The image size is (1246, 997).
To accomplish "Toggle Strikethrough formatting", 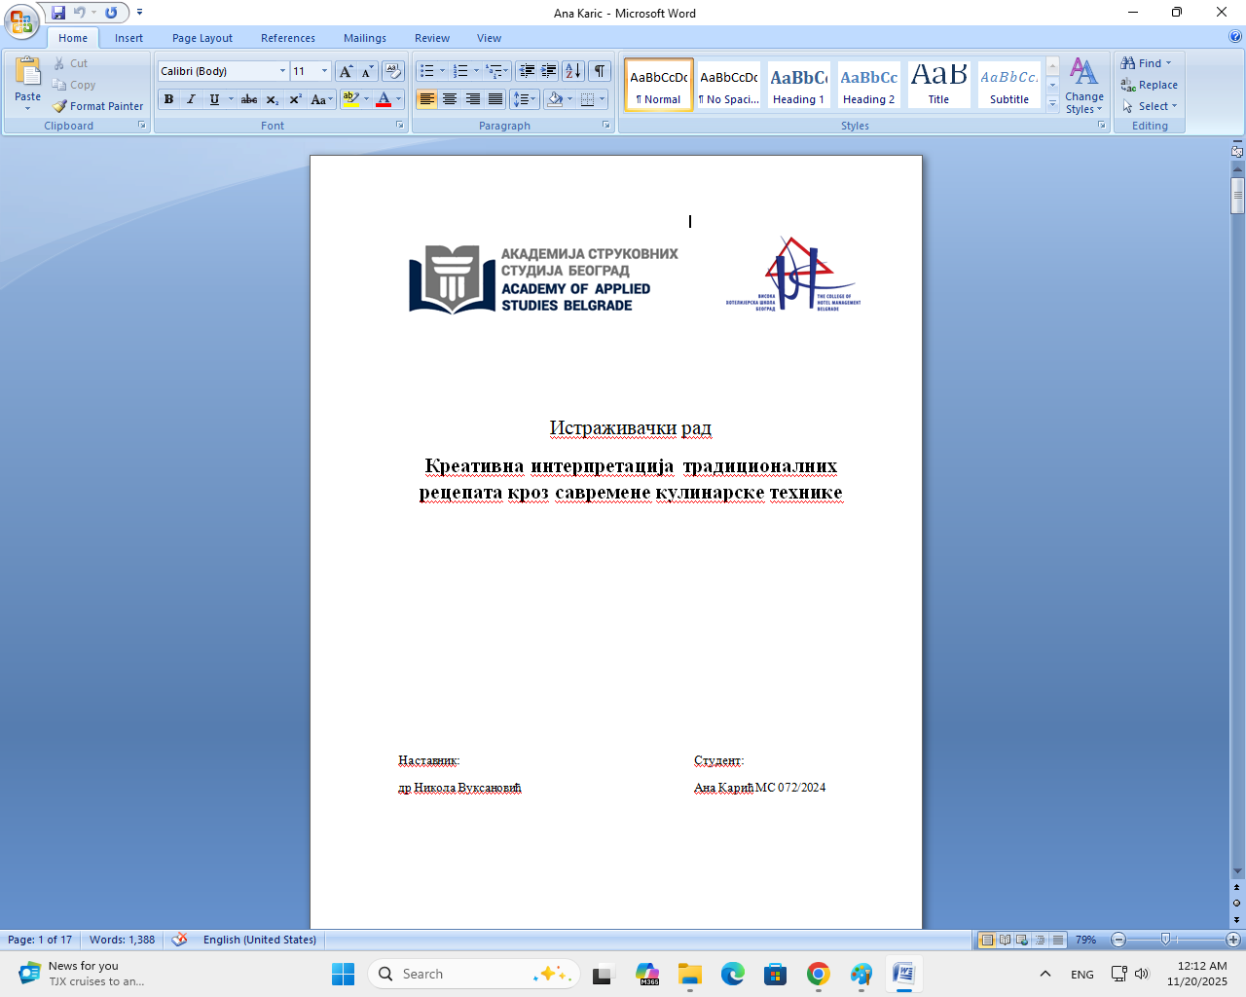I will (249, 99).
